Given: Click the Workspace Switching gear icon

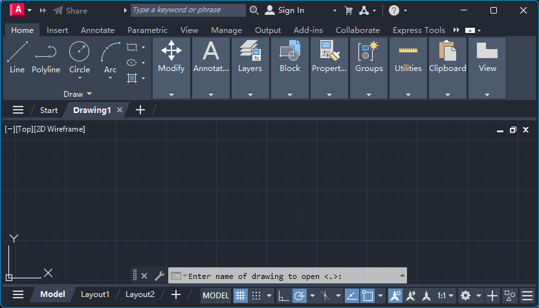Looking at the screenshot, I should point(465,295).
